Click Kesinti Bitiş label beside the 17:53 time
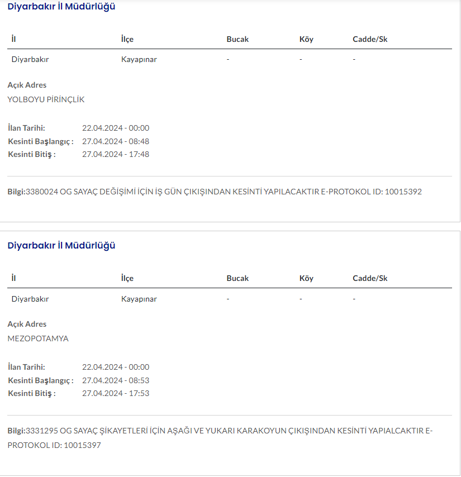461x477 pixels. [x=32, y=393]
